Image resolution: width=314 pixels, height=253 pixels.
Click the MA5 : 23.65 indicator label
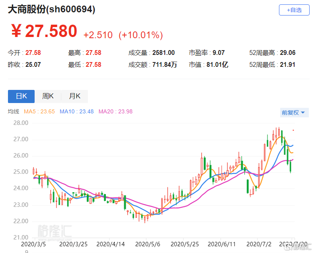(39, 111)
